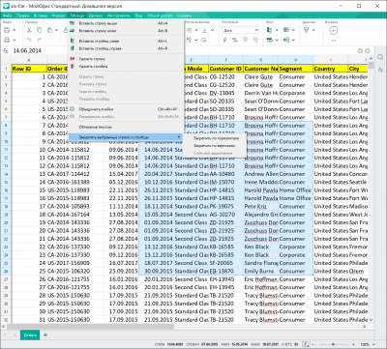
Task: Click the vertical scrollbar down arrow
Action: tap(372, 320)
